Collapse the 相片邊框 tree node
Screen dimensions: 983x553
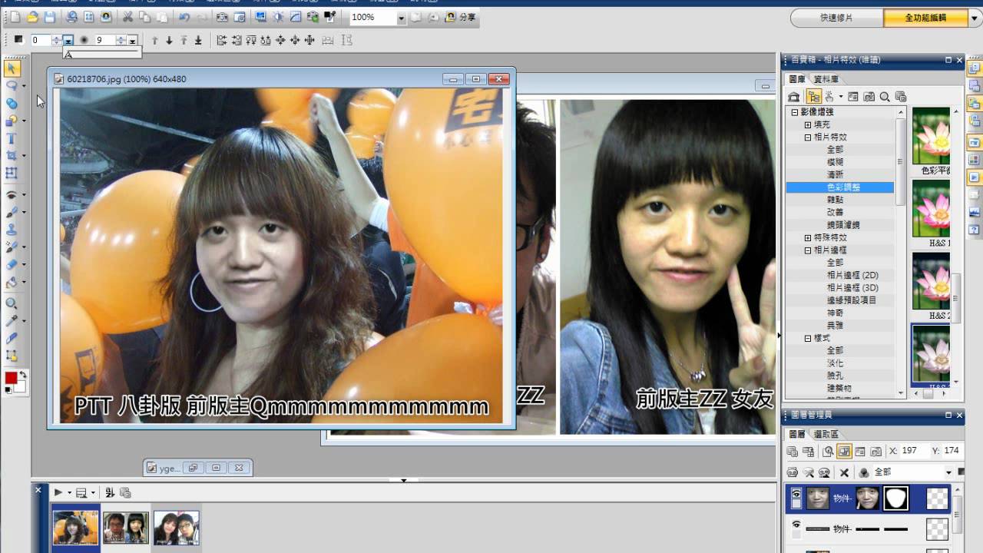point(808,250)
